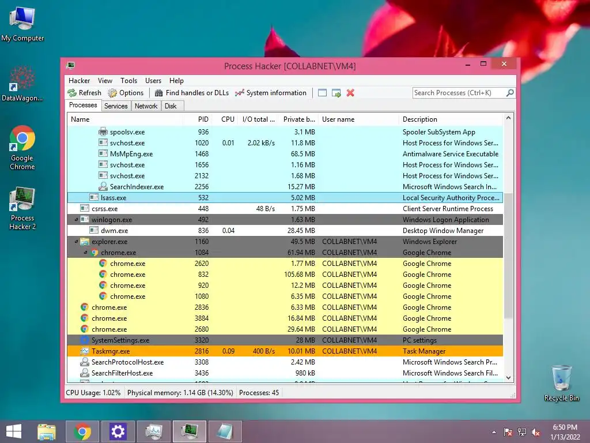Screen dimensions: 590x443
Task: Collapse the chrome.exe PID 1084 node
Action: click(85, 253)
